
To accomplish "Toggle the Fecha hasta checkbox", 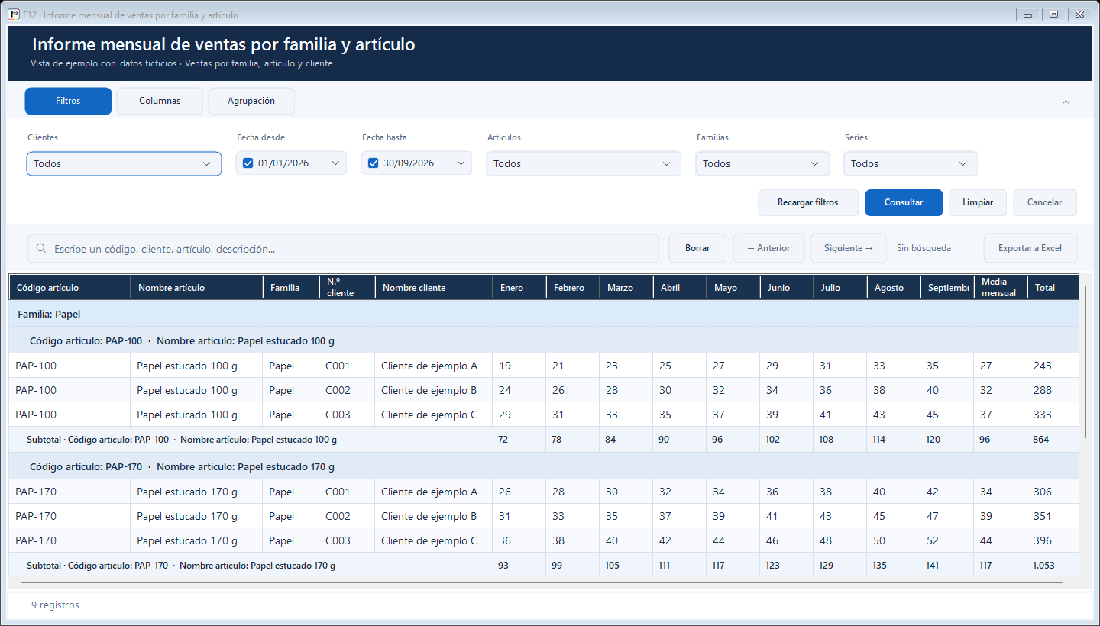I will click(373, 163).
